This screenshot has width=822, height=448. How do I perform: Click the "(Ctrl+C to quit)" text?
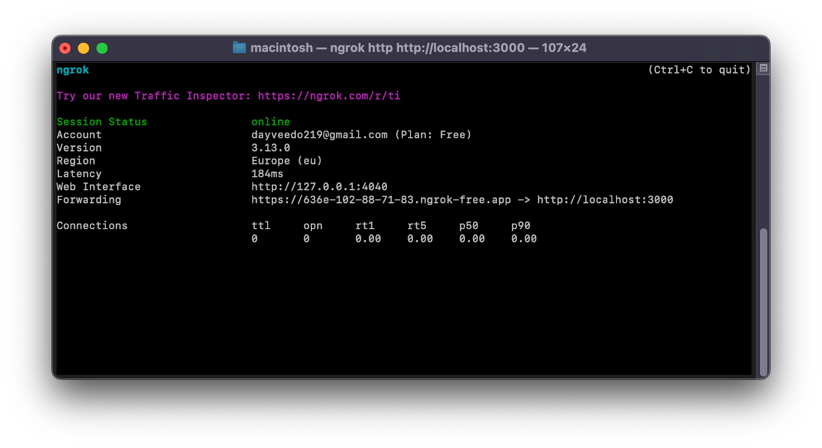point(699,70)
